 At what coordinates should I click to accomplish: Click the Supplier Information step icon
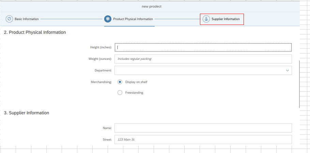click(206, 19)
